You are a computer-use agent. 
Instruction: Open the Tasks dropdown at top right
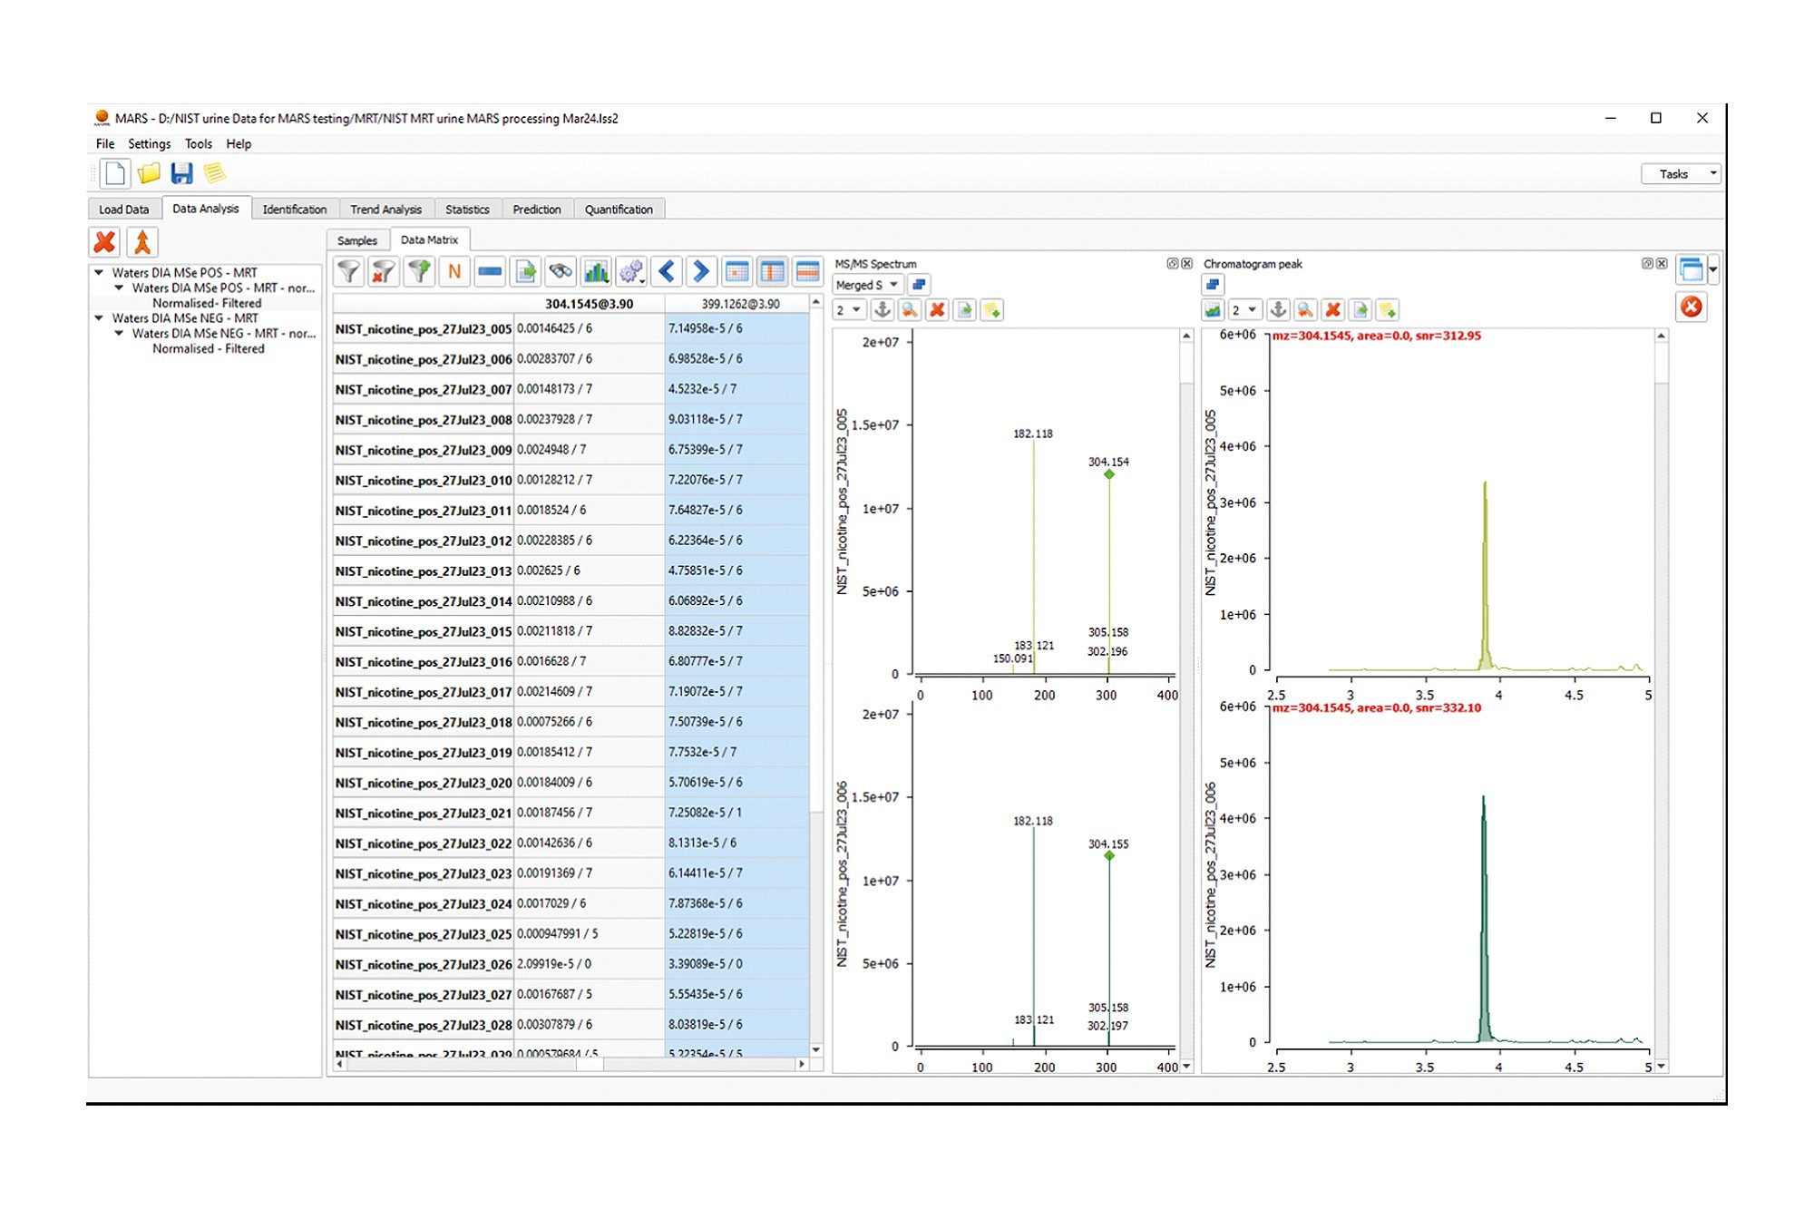[1680, 174]
